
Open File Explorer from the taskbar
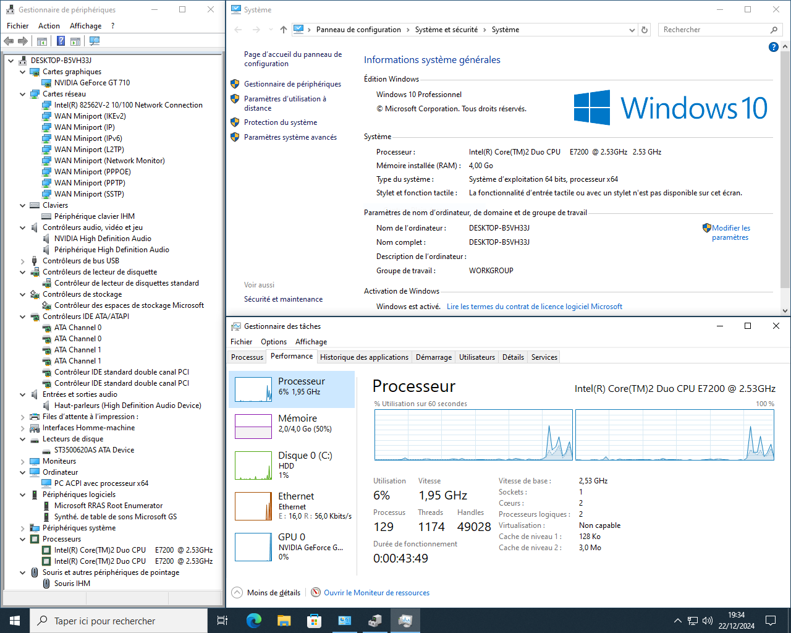284,621
